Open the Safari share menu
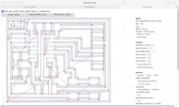Image resolution: width=179 pixels, height=107 pixels. coord(168,3)
